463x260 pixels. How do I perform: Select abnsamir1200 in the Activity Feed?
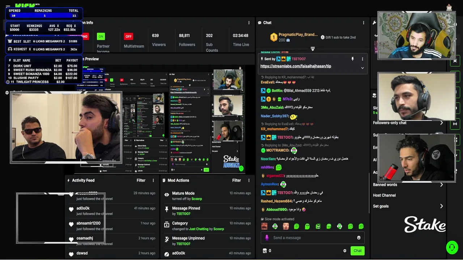click(88, 223)
